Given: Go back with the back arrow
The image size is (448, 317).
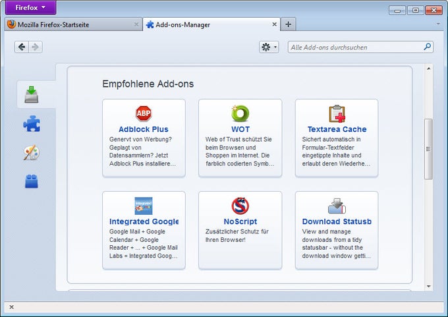Looking at the screenshot, I should coord(22,47).
